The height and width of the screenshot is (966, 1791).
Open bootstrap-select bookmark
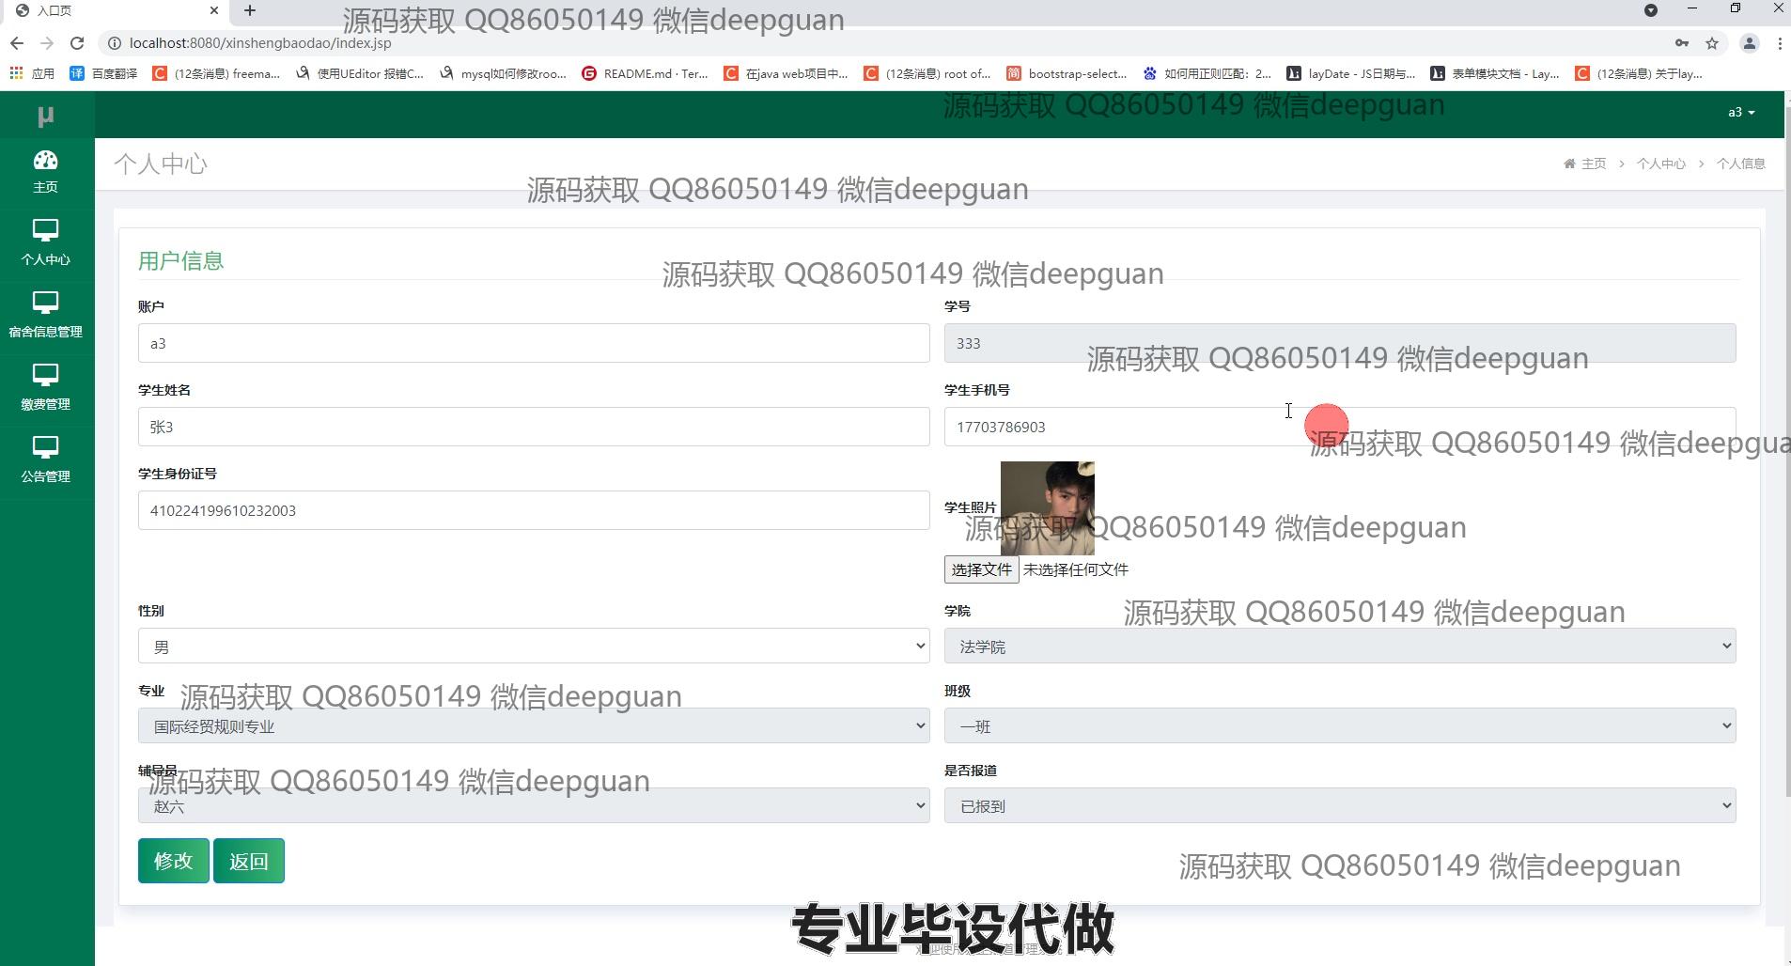tap(1067, 73)
